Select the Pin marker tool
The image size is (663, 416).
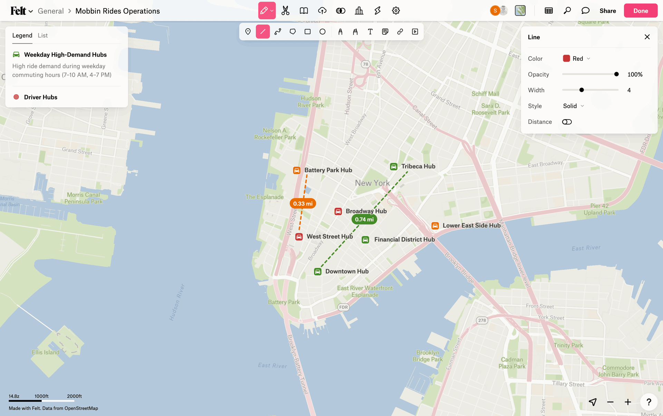pos(248,32)
